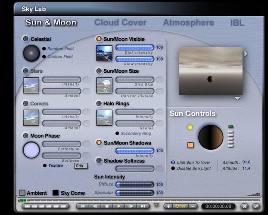
Task: Open the timeline options triangle menu
Action: 156,205
